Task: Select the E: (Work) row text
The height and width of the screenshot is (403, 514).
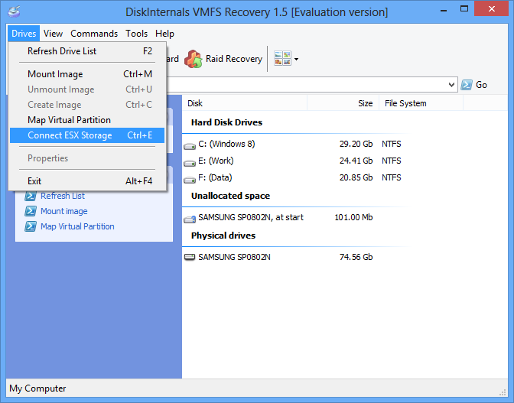Action: click(216, 161)
